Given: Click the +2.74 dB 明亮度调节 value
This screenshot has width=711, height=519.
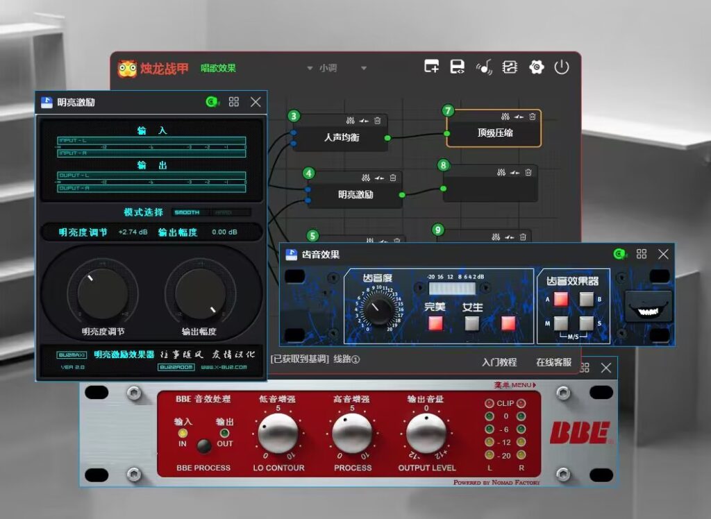Looking at the screenshot, I should click(x=133, y=232).
